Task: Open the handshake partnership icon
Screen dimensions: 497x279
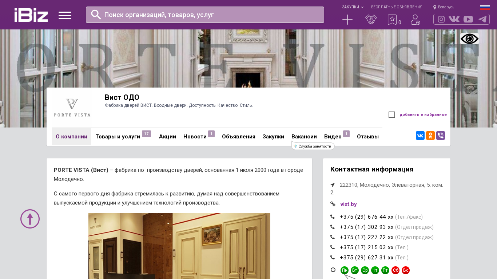Action: click(x=371, y=20)
